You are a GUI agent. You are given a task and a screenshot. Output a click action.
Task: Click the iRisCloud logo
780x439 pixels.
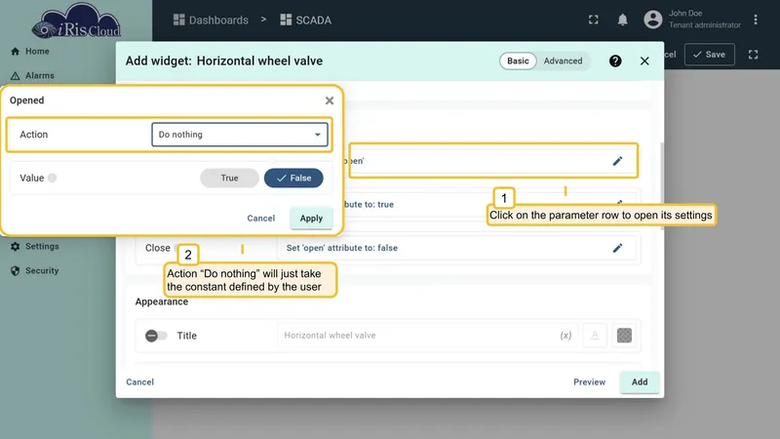(76, 22)
